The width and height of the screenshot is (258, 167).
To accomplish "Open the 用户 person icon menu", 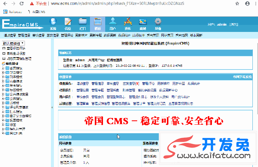I will point(113,24).
